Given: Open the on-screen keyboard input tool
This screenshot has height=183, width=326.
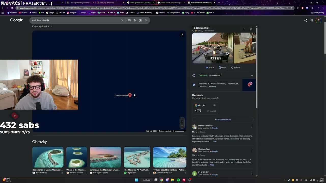Looking at the screenshot, I should click(x=129, y=20).
